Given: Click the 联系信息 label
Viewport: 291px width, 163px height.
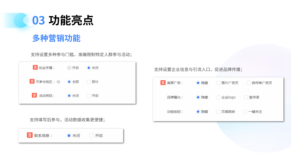Looking at the screenshot, I should (43, 136).
